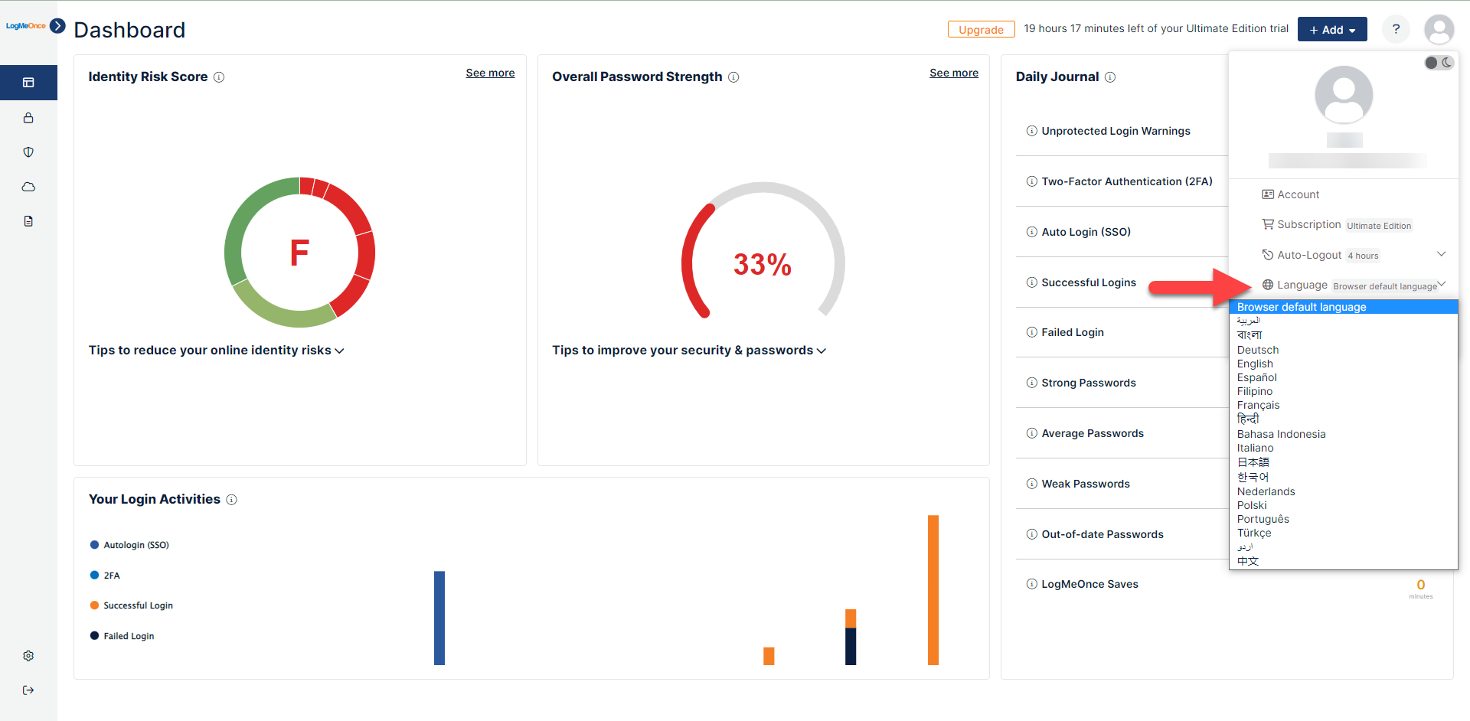Click See more on Identity Risk Score
The image size is (1470, 721).
[490, 73]
